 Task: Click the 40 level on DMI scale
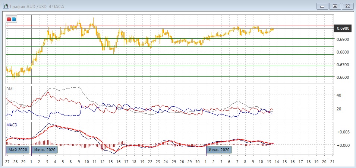pyautogui.click(x=339, y=95)
